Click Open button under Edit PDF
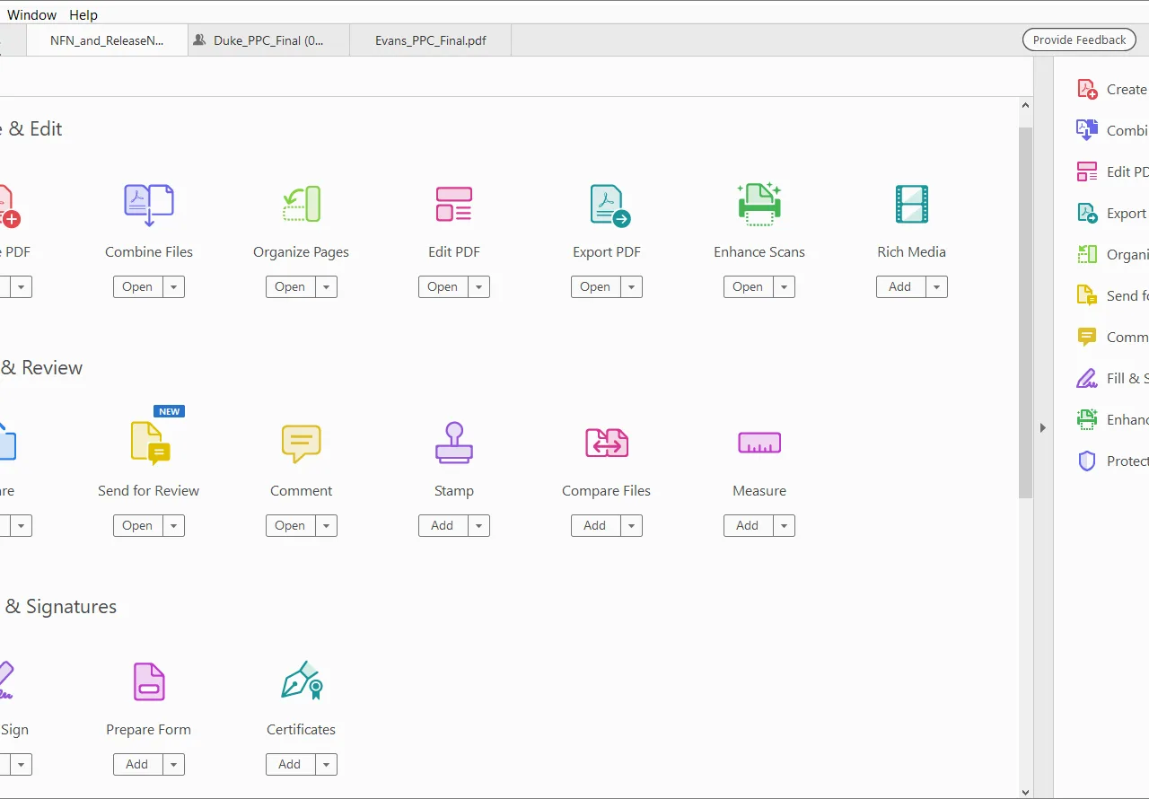The image size is (1149, 799). coord(443,287)
